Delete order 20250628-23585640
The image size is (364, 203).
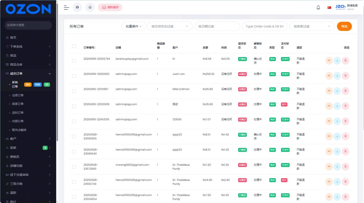pyautogui.click(x=345, y=152)
